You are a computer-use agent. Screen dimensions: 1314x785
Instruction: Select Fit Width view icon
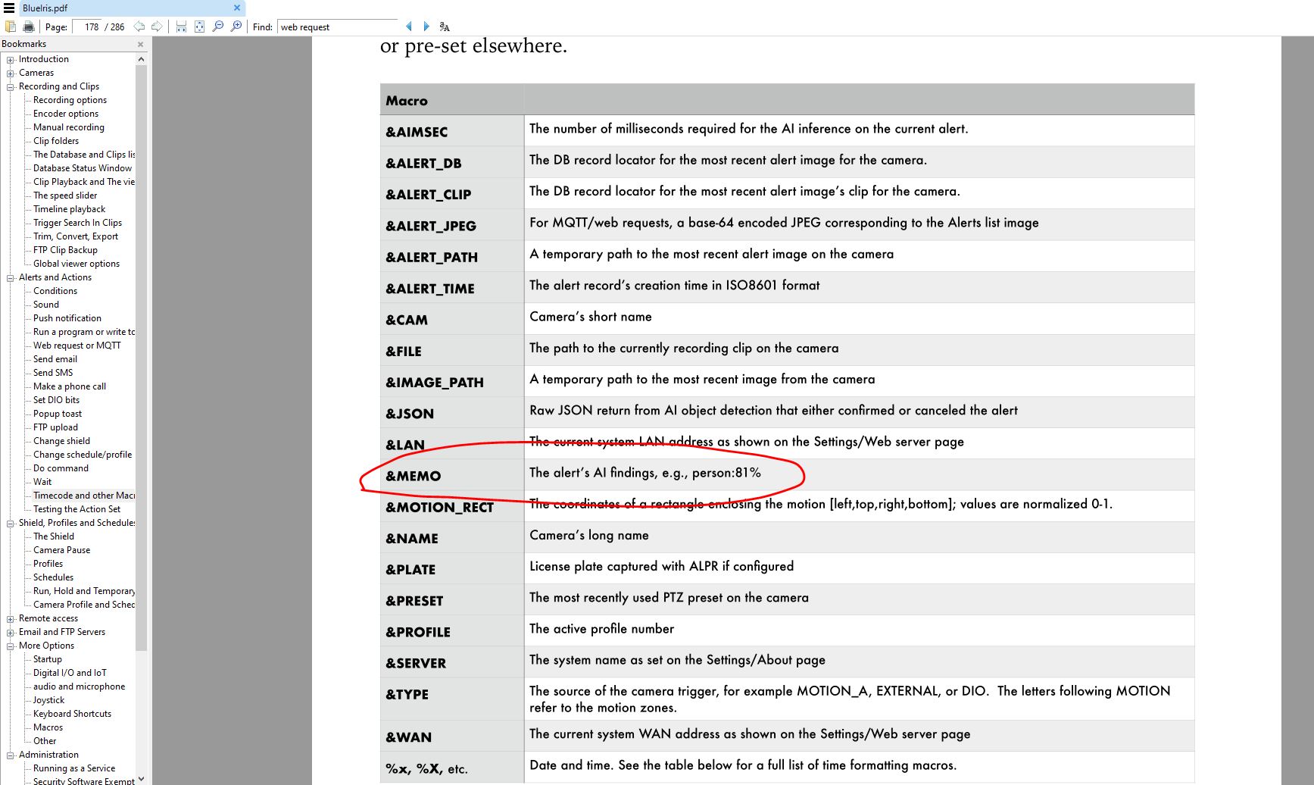(181, 27)
